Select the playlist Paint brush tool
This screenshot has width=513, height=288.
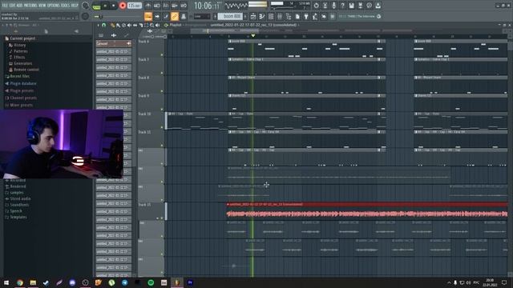click(x=118, y=25)
